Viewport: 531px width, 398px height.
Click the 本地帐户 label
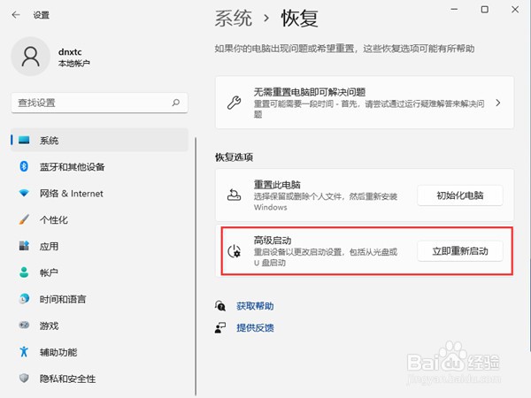click(73, 64)
